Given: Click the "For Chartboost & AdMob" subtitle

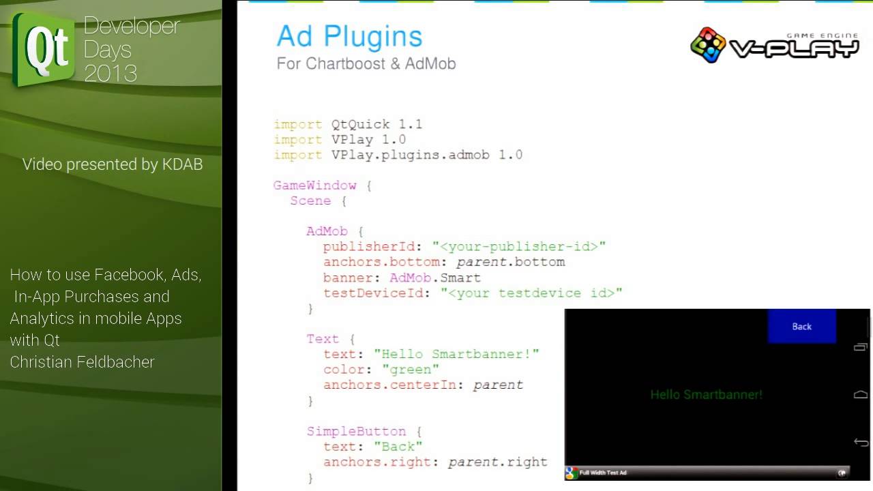Looking at the screenshot, I should point(366,63).
